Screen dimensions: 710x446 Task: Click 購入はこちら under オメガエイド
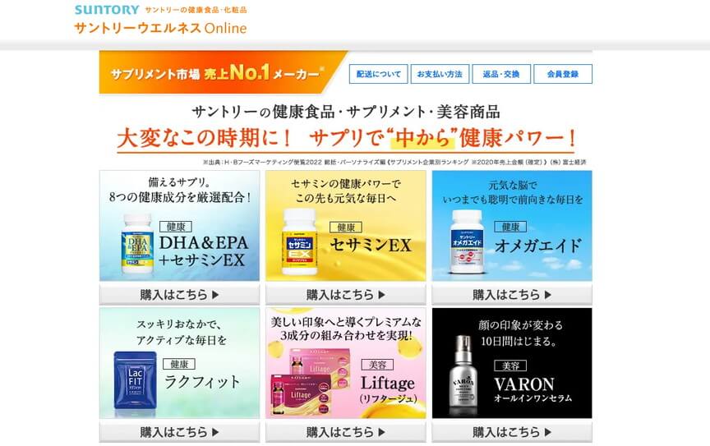(x=512, y=295)
